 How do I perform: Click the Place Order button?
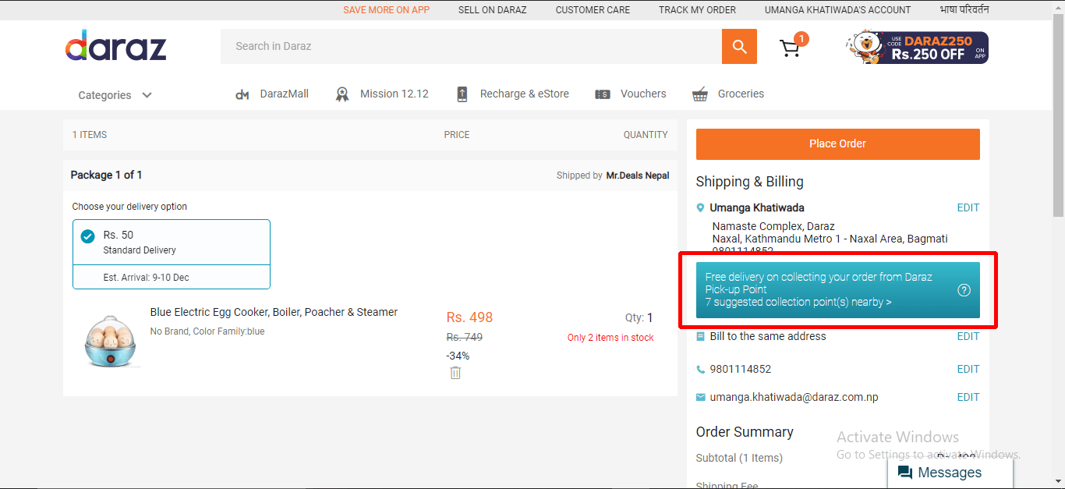(x=837, y=144)
